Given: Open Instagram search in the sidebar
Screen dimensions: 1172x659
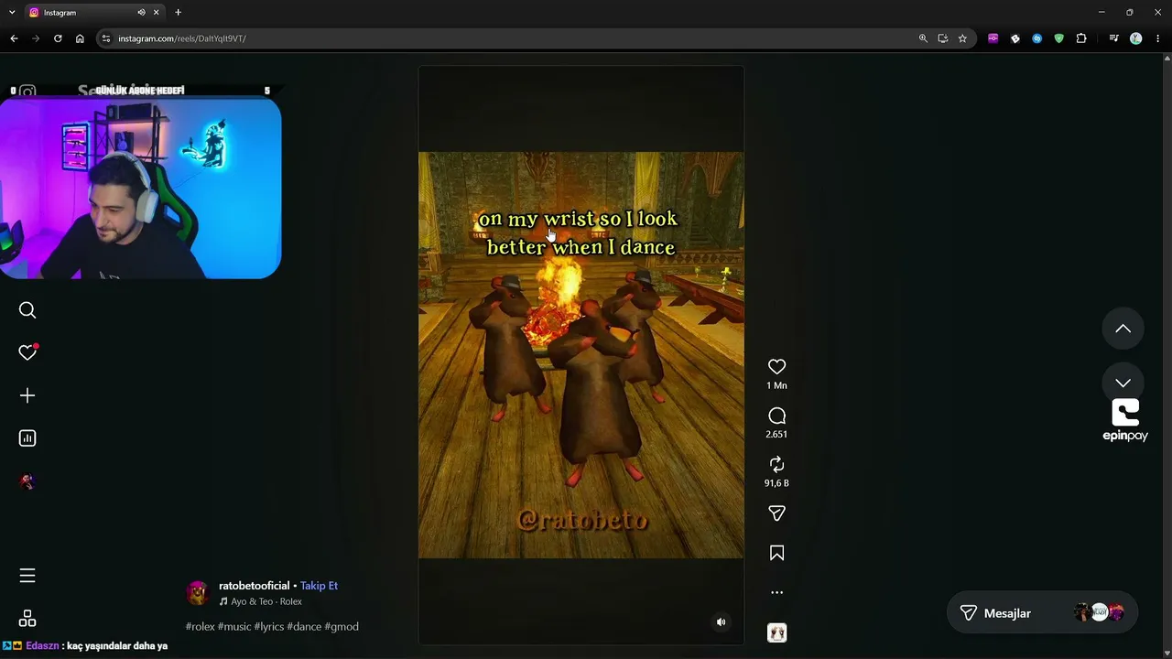Looking at the screenshot, I should [x=27, y=310].
